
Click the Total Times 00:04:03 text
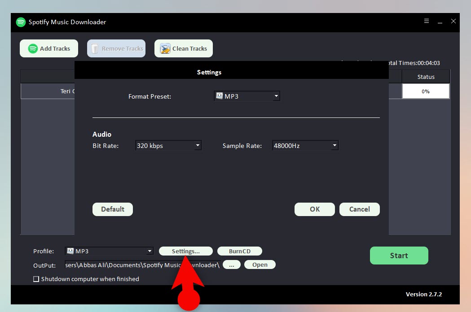coord(414,63)
